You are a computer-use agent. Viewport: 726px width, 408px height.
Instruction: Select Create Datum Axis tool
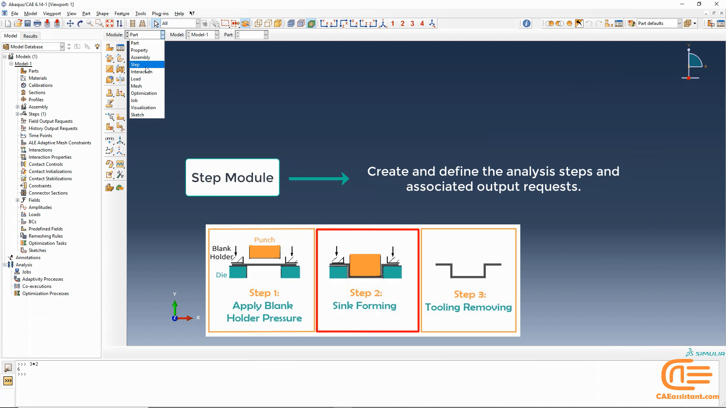tap(121, 141)
